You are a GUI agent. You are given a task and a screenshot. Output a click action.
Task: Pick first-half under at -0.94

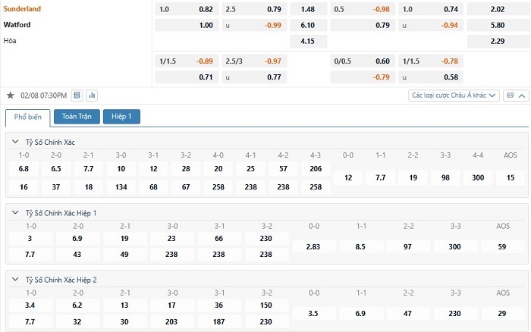(431, 25)
